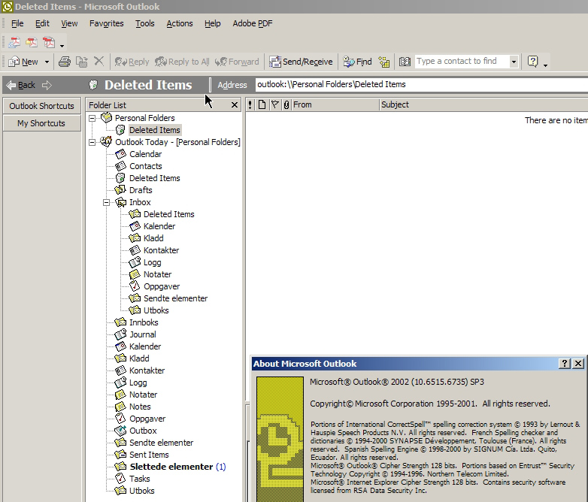Sort by the Attachment column header
Screen dimensions: 588x502
point(286,104)
